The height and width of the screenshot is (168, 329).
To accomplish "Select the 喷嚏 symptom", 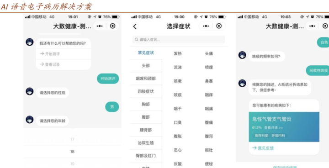I will [209, 67].
